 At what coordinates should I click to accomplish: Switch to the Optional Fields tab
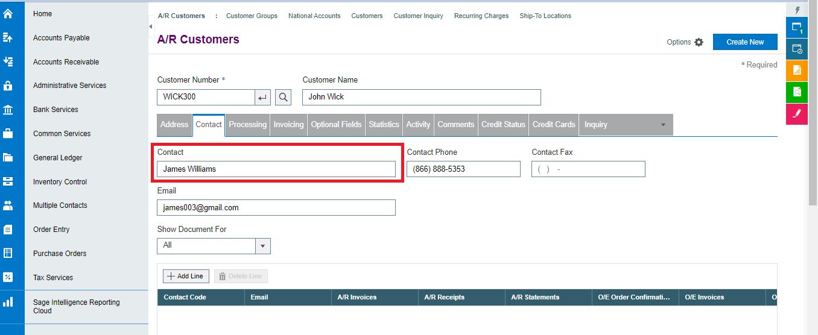(336, 125)
